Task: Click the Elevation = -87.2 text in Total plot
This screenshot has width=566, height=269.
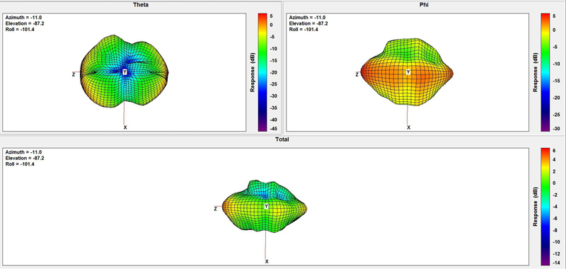Action: tap(25, 158)
